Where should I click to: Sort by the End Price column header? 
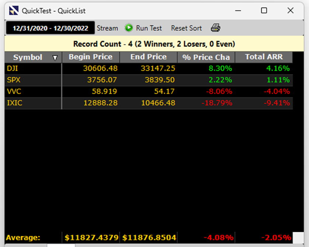149,57
